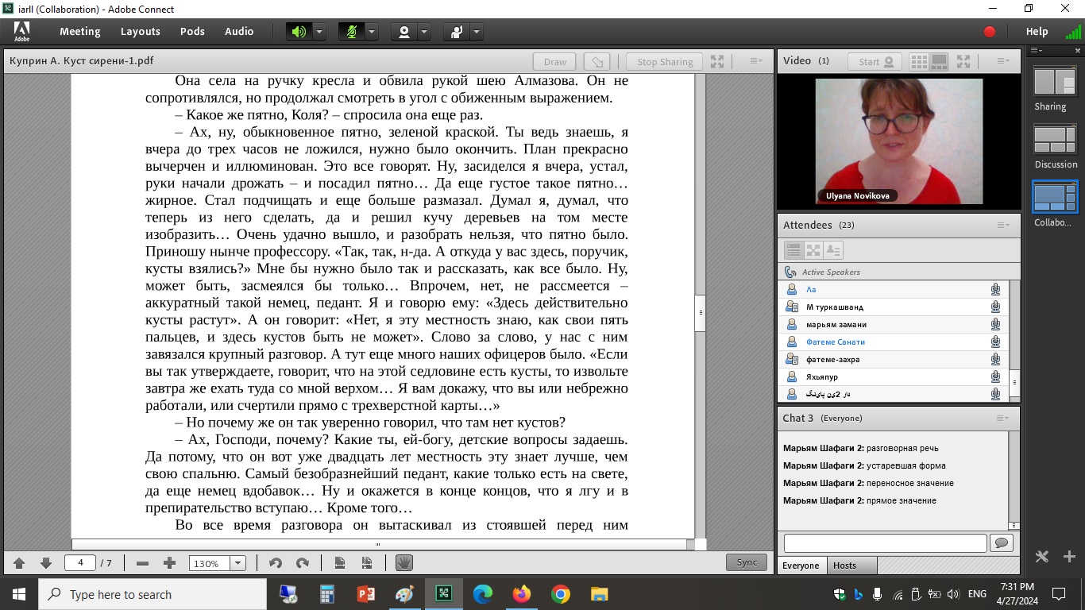Click the raise hand status icon
The height and width of the screenshot is (610, 1085).
point(456,32)
